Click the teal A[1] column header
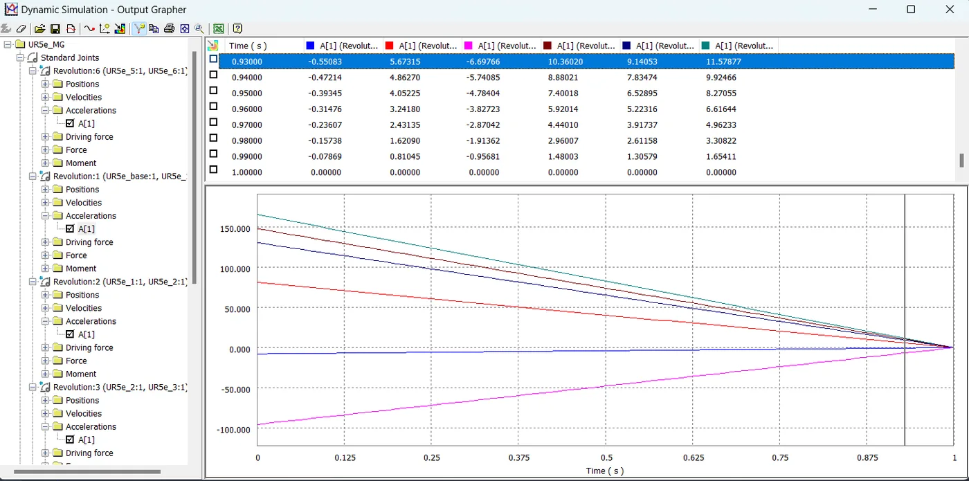 [738, 46]
